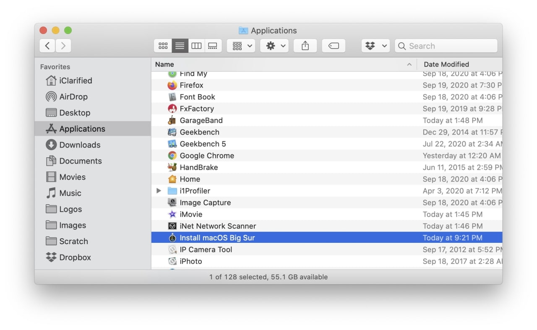Open the Share icon in the toolbar
Viewport: 537px width, 330px height.
pyautogui.click(x=305, y=45)
